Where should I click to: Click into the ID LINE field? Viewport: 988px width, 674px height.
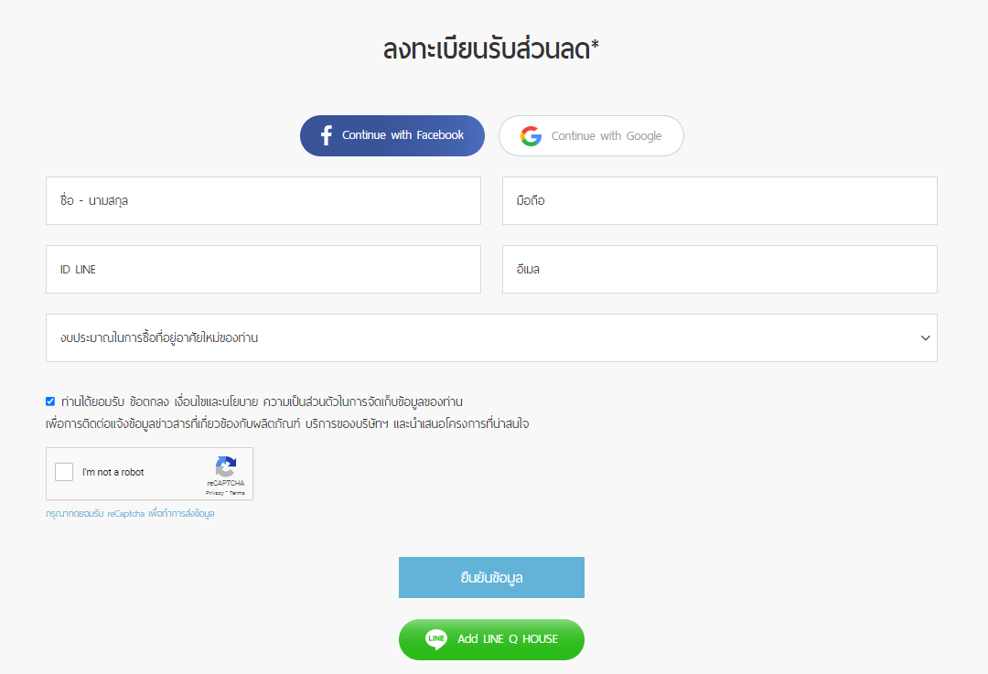[x=263, y=270]
